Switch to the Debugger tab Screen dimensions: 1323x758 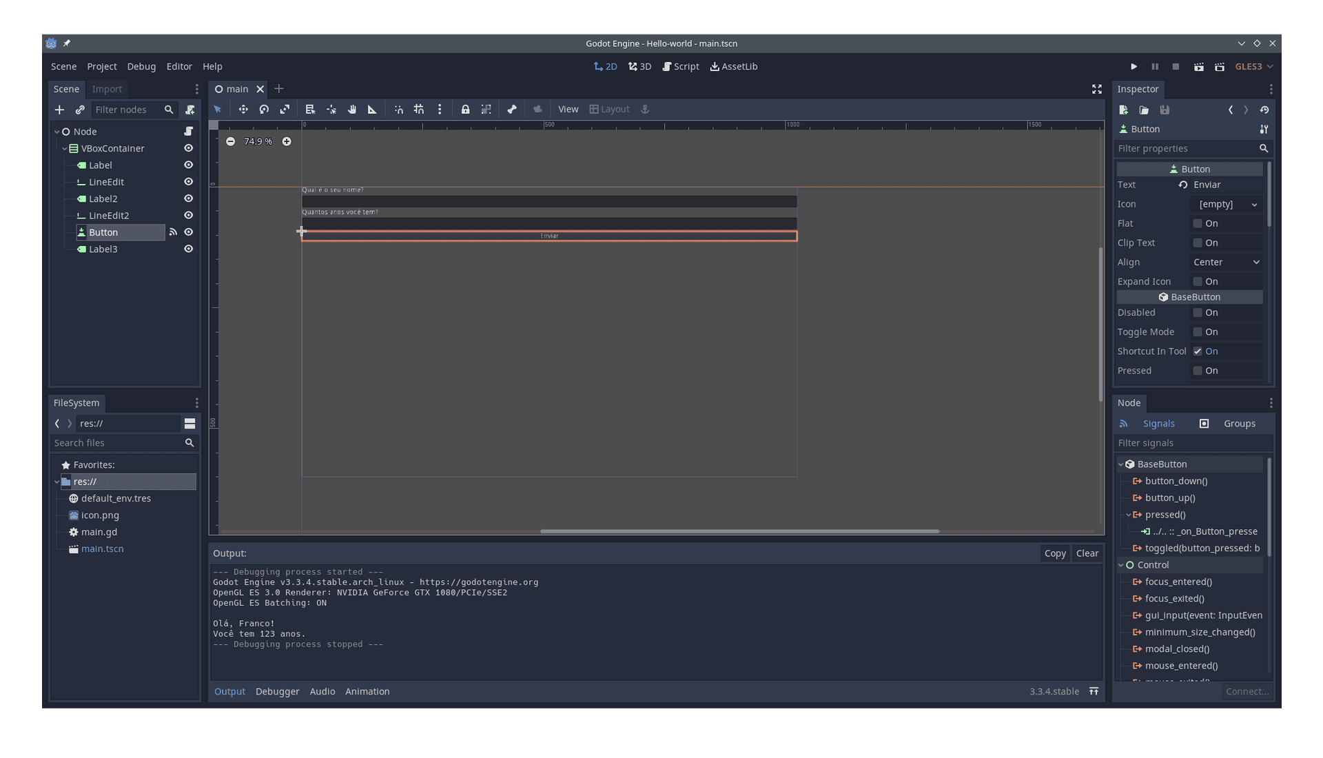(x=277, y=690)
